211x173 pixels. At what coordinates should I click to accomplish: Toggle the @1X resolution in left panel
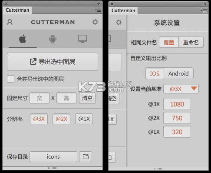tap(84, 119)
